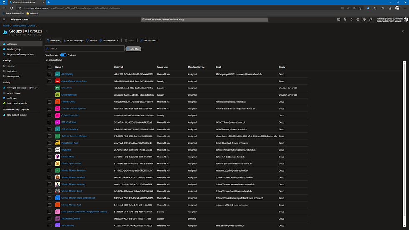Sort by the Name column header
Image resolution: width=409 pixels, height=230 pixels.
pos(59,67)
